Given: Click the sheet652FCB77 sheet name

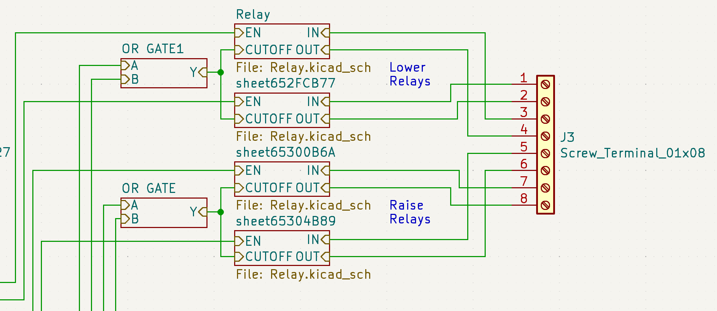Looking at the screenshot, I should point(286,83).
